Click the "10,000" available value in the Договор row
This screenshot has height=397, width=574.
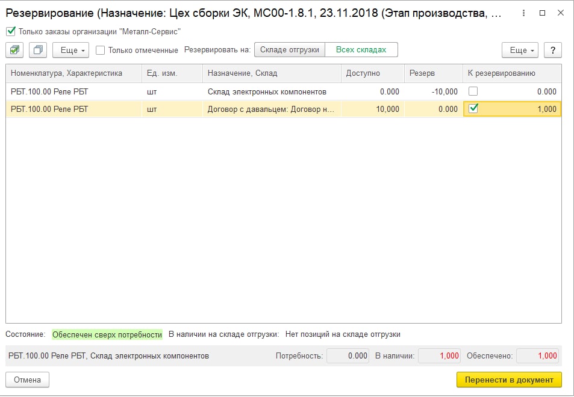[388, 109]
